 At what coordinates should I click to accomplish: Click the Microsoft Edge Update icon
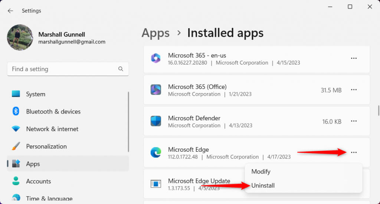(x=155, y=184)
